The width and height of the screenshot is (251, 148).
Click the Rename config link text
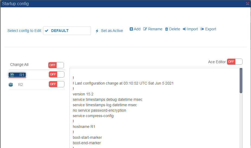click(x=155, y=29)
